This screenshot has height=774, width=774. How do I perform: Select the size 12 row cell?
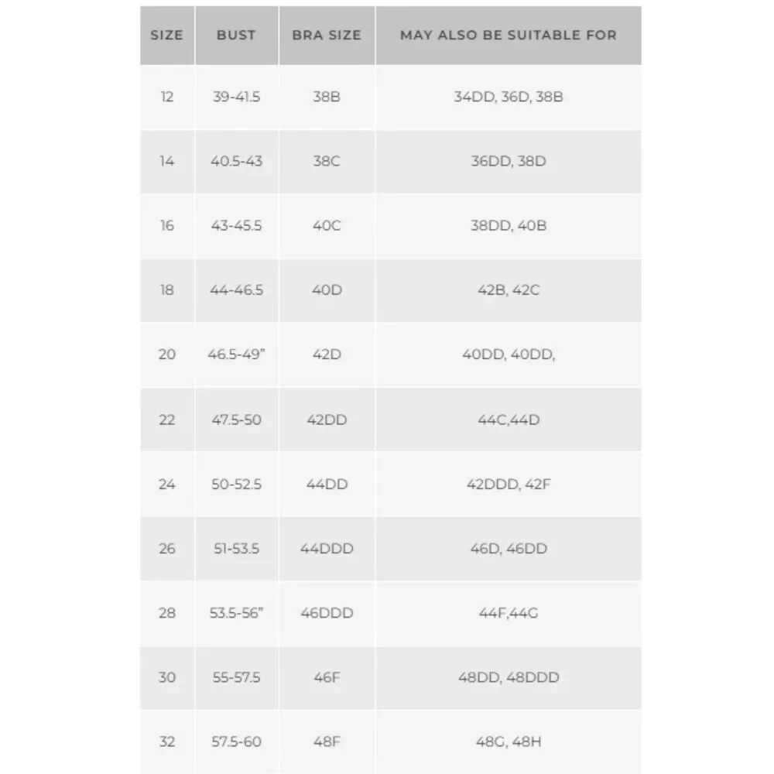pos(167,98)
